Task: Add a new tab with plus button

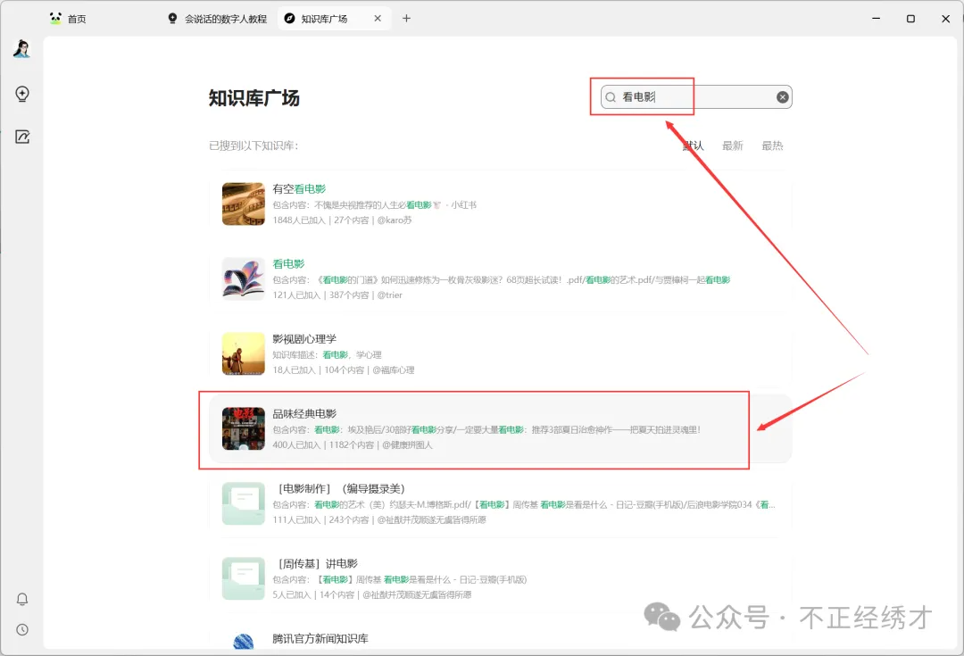Action: [x=406, y=19]
